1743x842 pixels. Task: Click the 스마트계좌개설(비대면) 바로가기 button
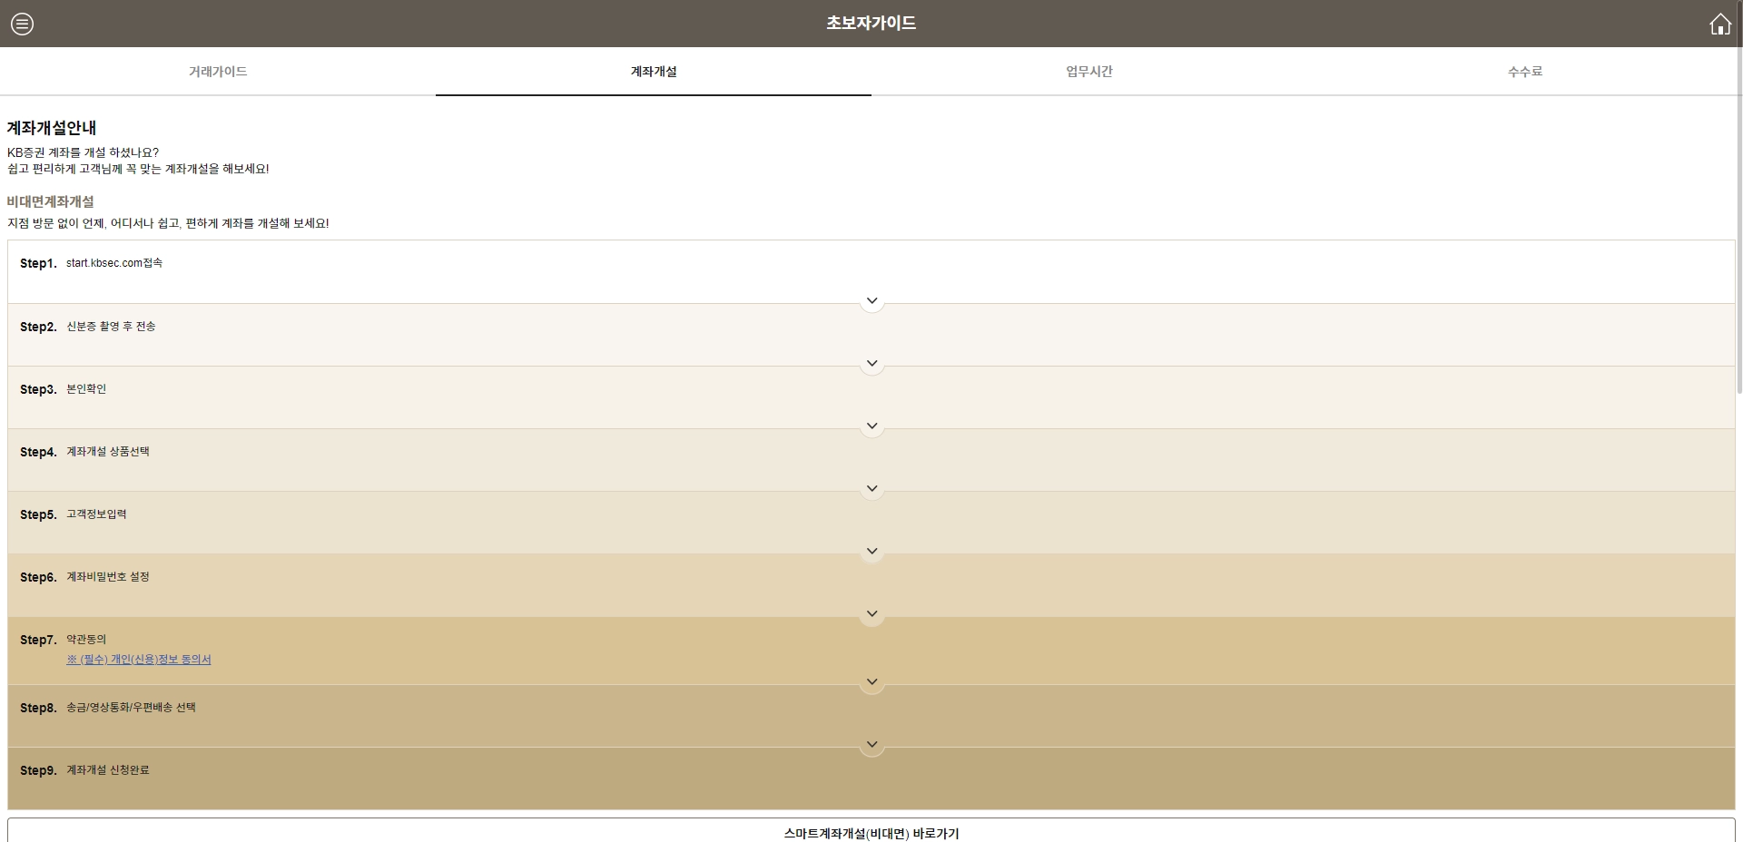tap(871, 832)
